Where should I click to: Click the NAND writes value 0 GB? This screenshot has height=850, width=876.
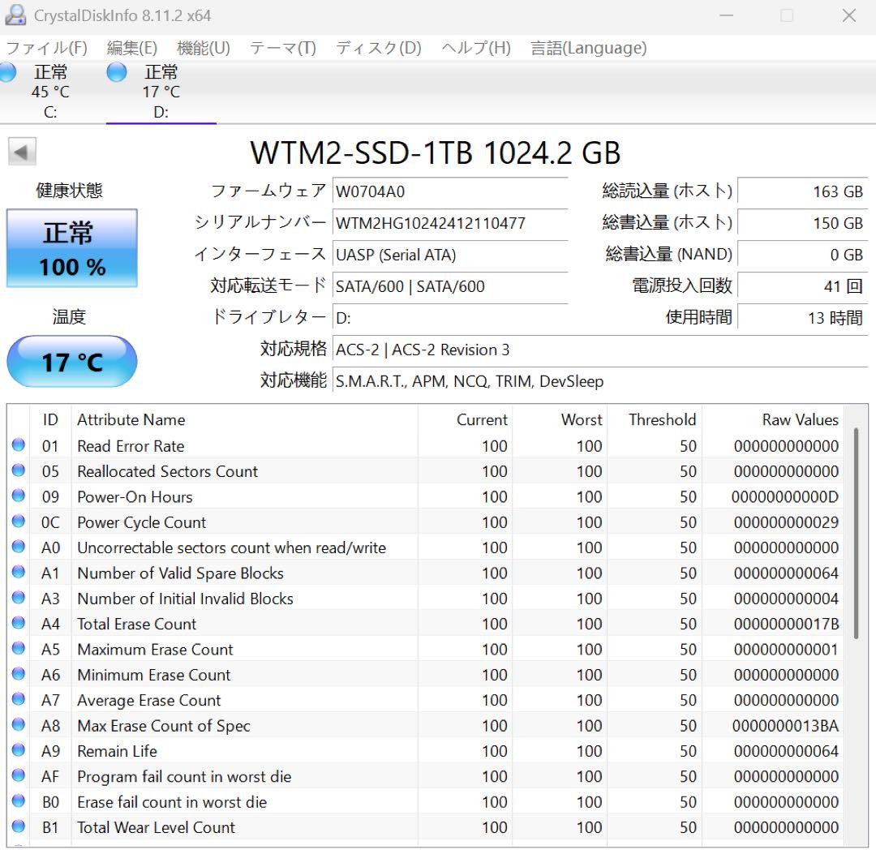pyautogui.click(x=802, y=255)
